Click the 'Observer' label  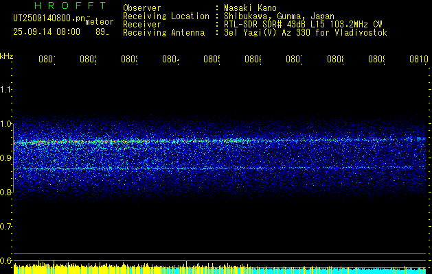pyautogui.click(x=142, y=8)
